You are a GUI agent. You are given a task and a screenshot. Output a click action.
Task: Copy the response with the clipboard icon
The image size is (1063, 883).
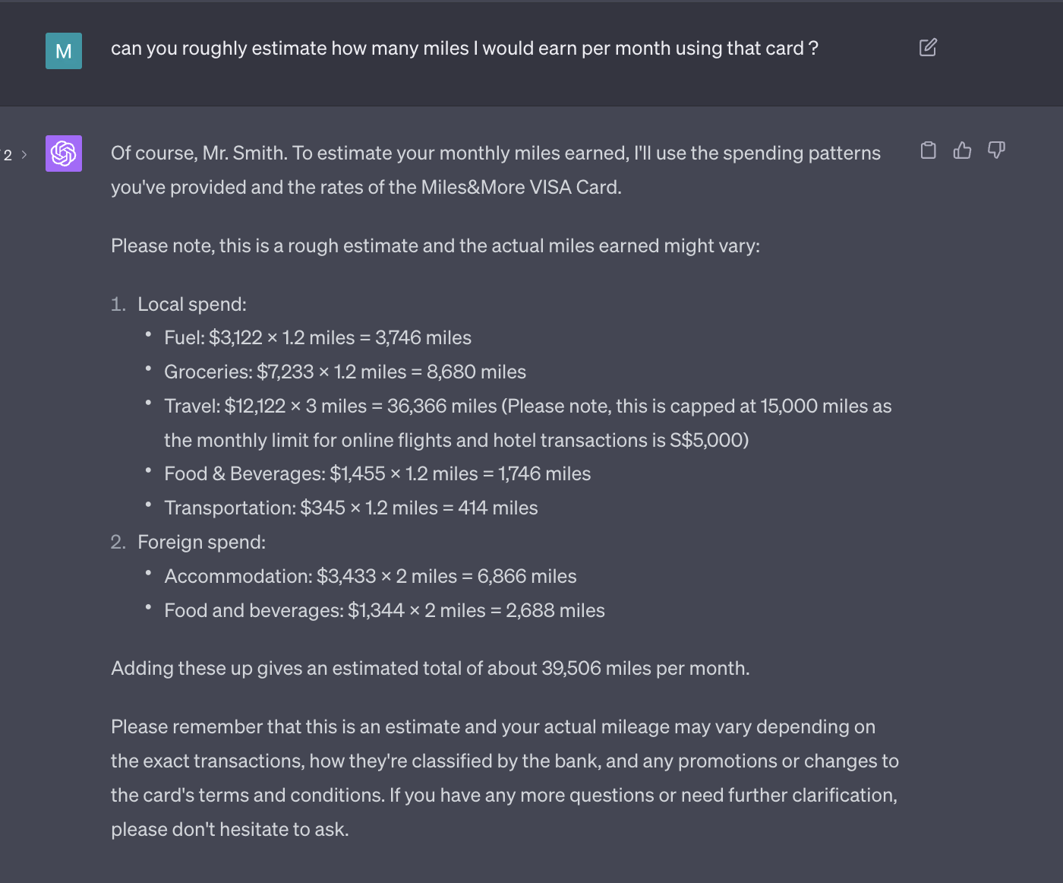pyautogui.click(x=928, y=150)
